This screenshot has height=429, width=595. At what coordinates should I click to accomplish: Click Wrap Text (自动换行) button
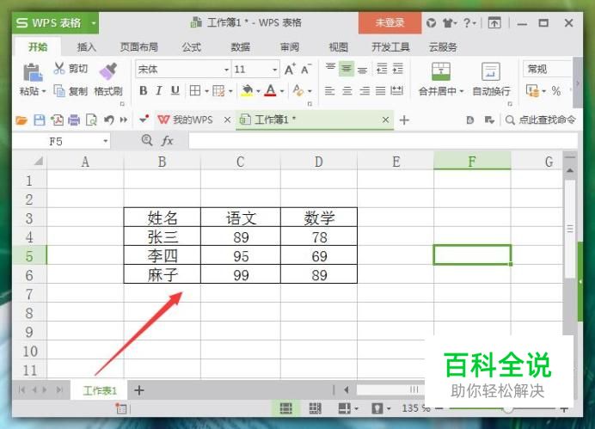491,80
